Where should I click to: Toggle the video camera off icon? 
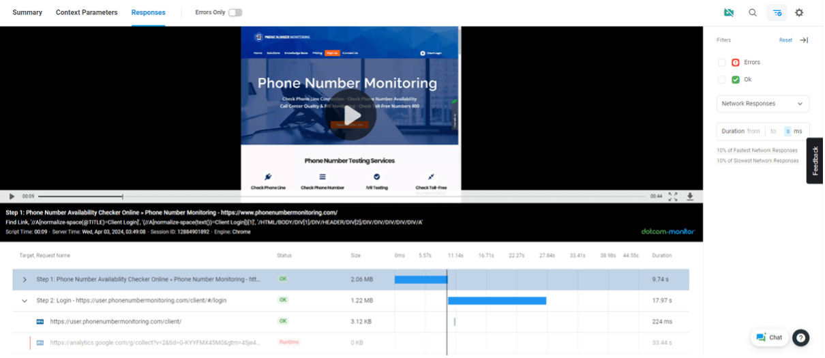pyautogui.click(x=729, y=12)
